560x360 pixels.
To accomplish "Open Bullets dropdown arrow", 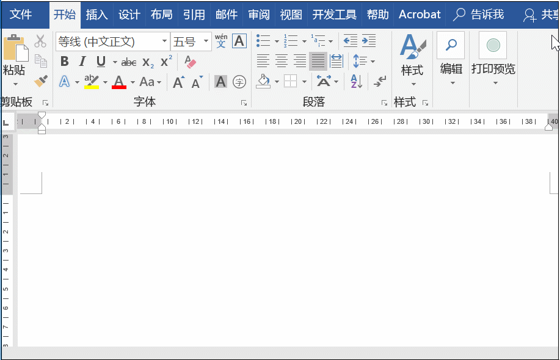I will click(x=277, y=41).
